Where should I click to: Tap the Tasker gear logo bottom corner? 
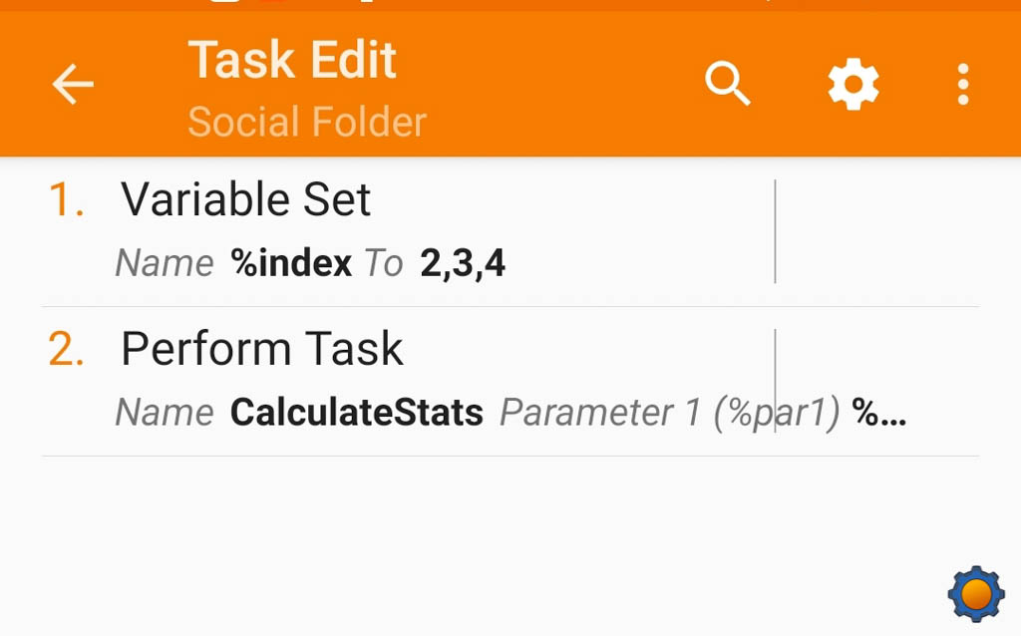976,594
